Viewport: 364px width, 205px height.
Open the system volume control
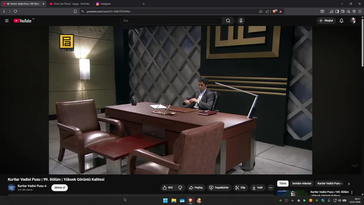(x=340, y=200)
